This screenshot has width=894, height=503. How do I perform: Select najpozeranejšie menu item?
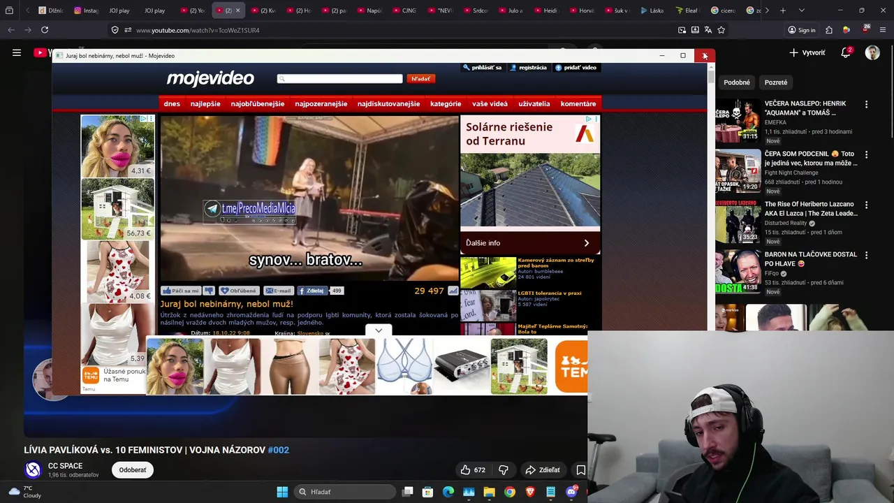pyautogui.click(x=321, y=103)
